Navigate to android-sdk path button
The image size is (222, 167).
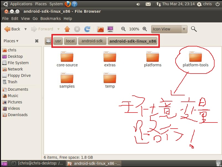[92, 41]
